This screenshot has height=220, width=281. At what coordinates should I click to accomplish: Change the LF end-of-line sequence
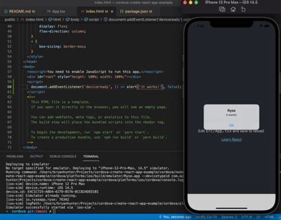pos(259,217)
